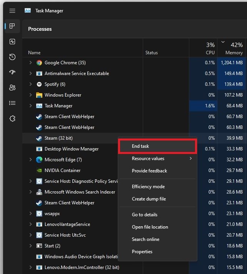Expand the Spotify process group
247x274 pixels.
[31, 84]
